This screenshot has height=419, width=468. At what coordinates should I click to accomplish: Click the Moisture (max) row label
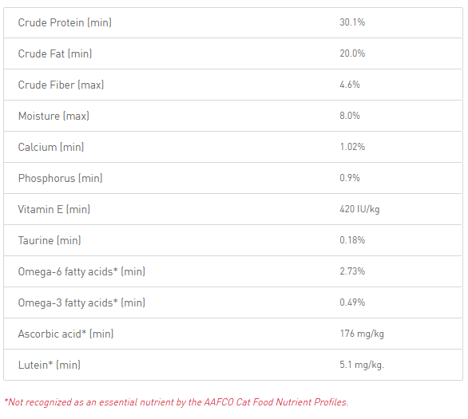[54, 116]
